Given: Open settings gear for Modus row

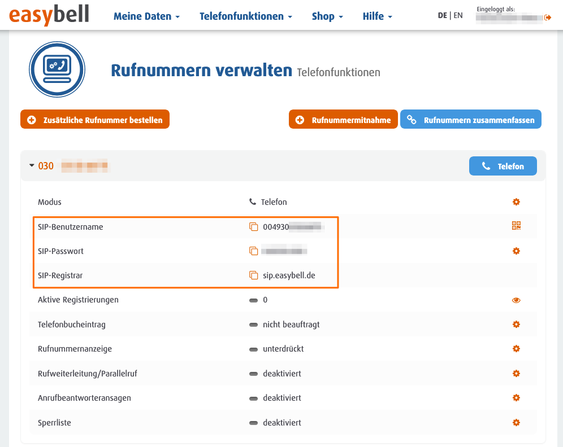Looking at the screenshot, I should click(516, 202).
